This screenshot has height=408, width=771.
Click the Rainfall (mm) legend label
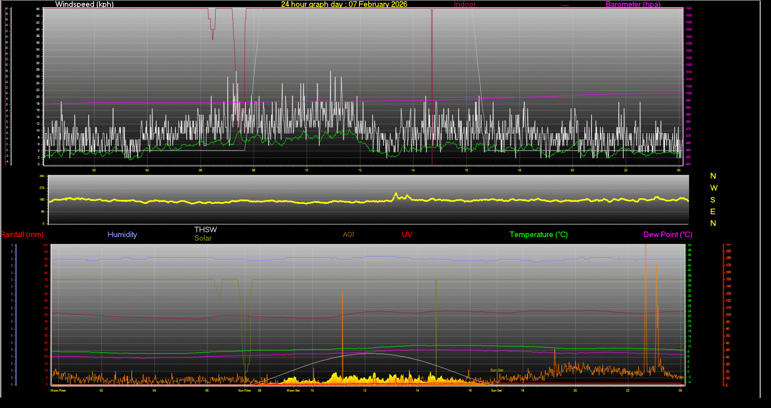[x=22, y=235]
